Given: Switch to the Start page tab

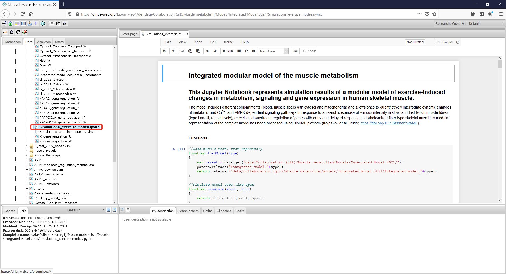Looking at the screenshot, I should [130, 34].
